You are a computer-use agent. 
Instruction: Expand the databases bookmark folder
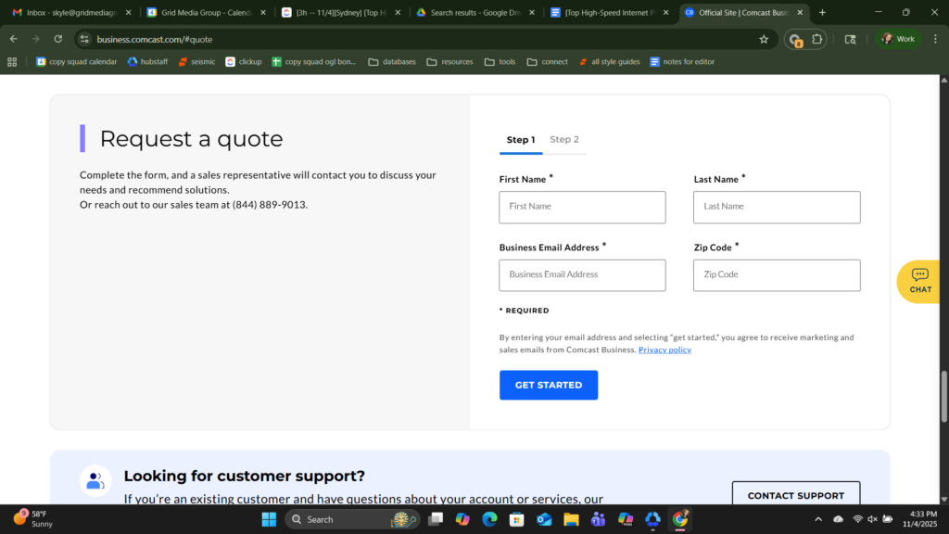coord(392,62)
